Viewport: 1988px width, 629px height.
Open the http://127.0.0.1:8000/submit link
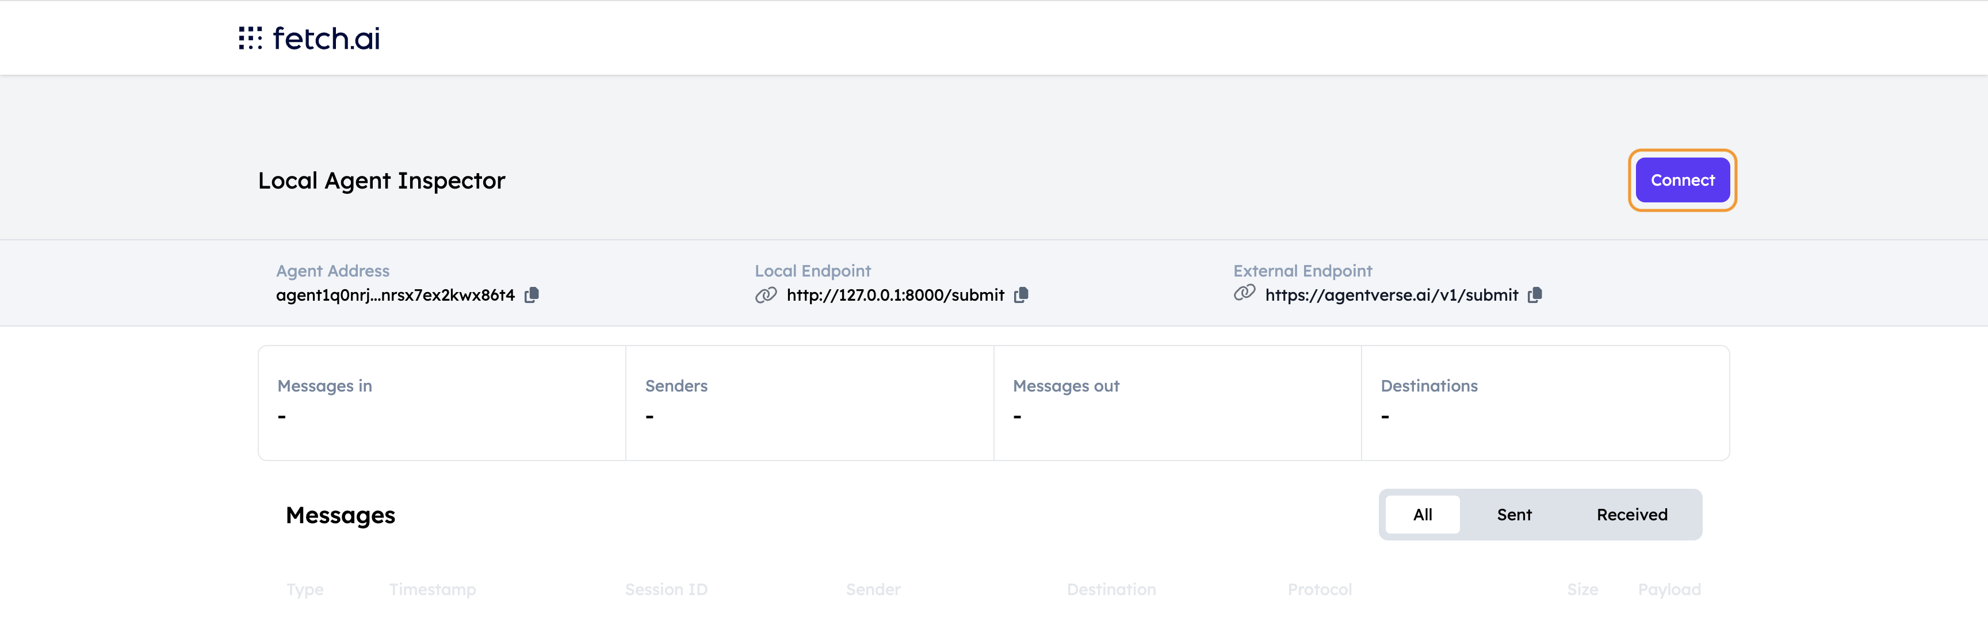[895, 295]
